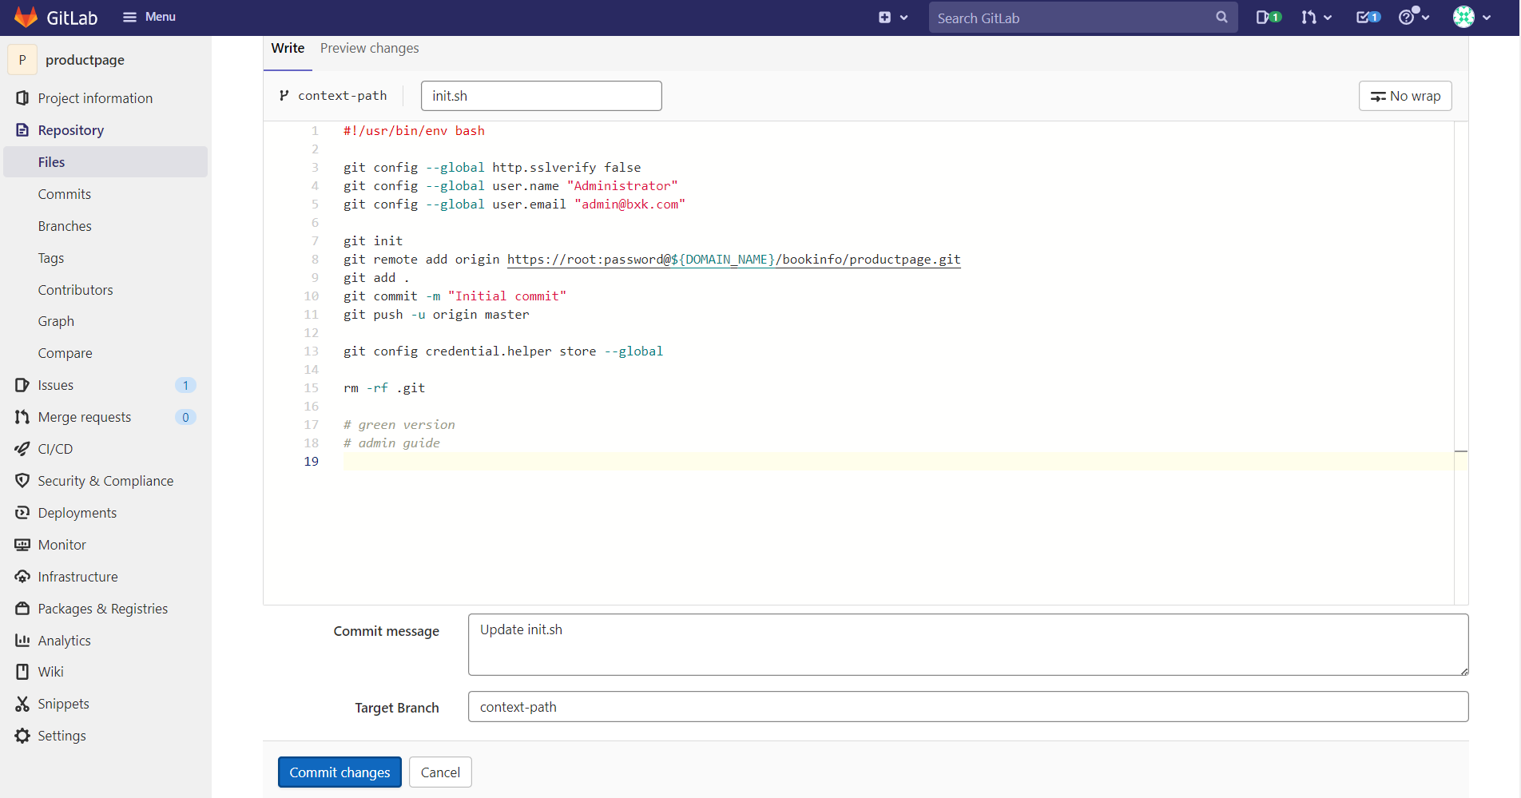Open the issues icon in top bar
The height and width of the screenshot is (798, 1521).
coord(1268,17)
